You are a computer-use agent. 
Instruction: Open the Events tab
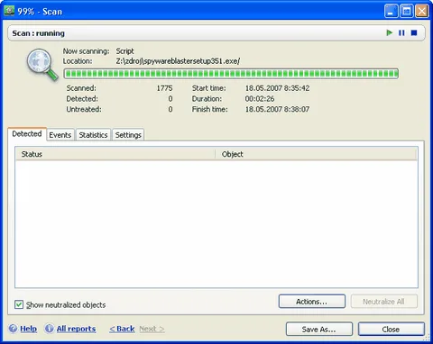60,135
